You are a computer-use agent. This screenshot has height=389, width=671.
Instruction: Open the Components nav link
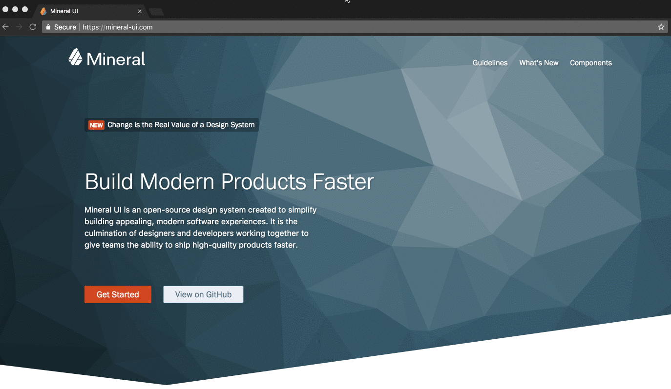click(591, 63)
